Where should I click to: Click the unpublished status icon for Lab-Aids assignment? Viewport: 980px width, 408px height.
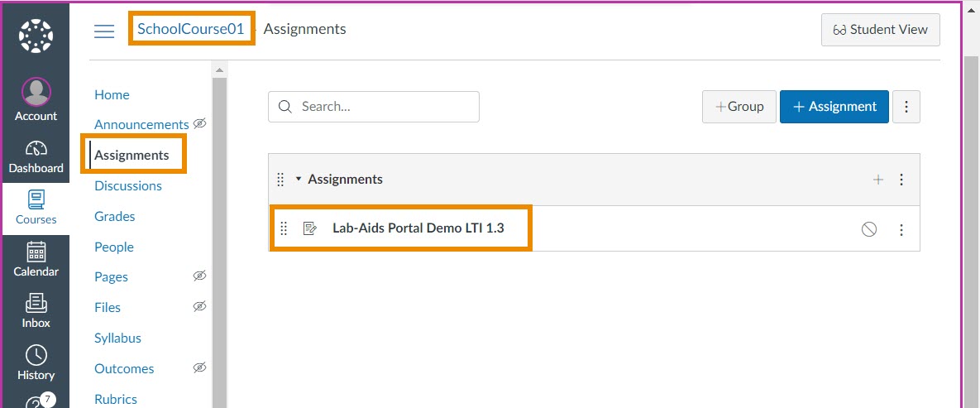pyautogui.click(x=869, y=229)
